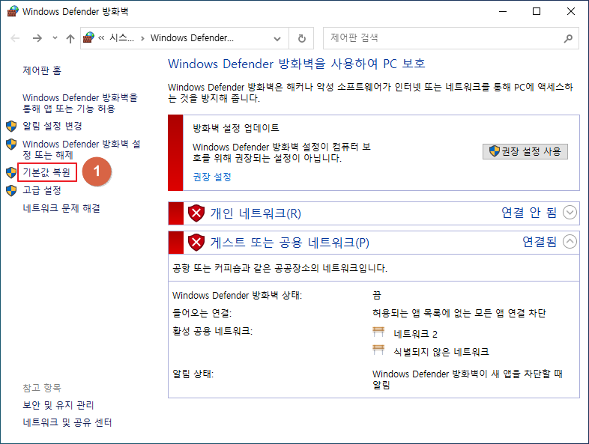This screenshot has width=589, height=444.
Task: Minimize the Windows Defender 방화벽 window
Action: tap(503, 11)
